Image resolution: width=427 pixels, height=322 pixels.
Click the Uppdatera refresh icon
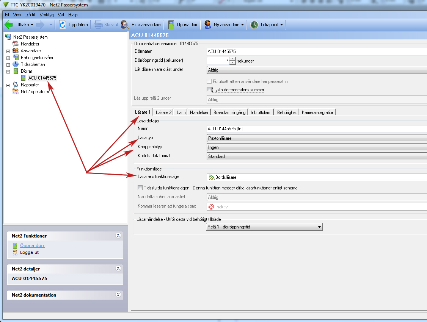63,25
